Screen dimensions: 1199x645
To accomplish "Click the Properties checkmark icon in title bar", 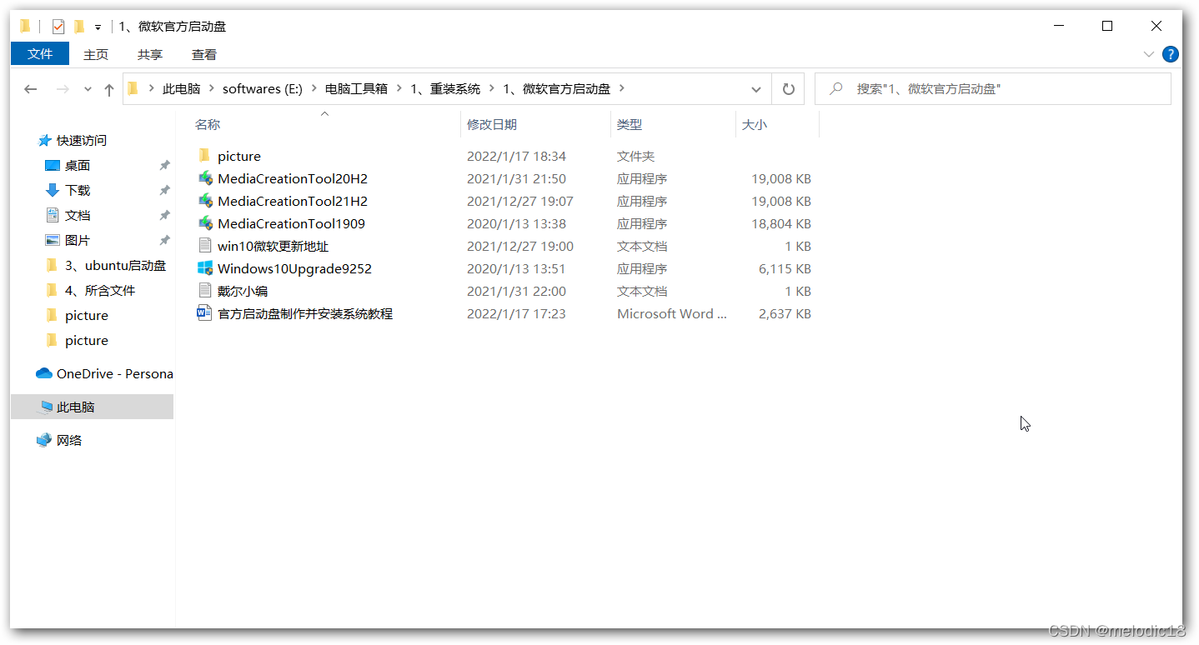I will [x=58, y=27].
